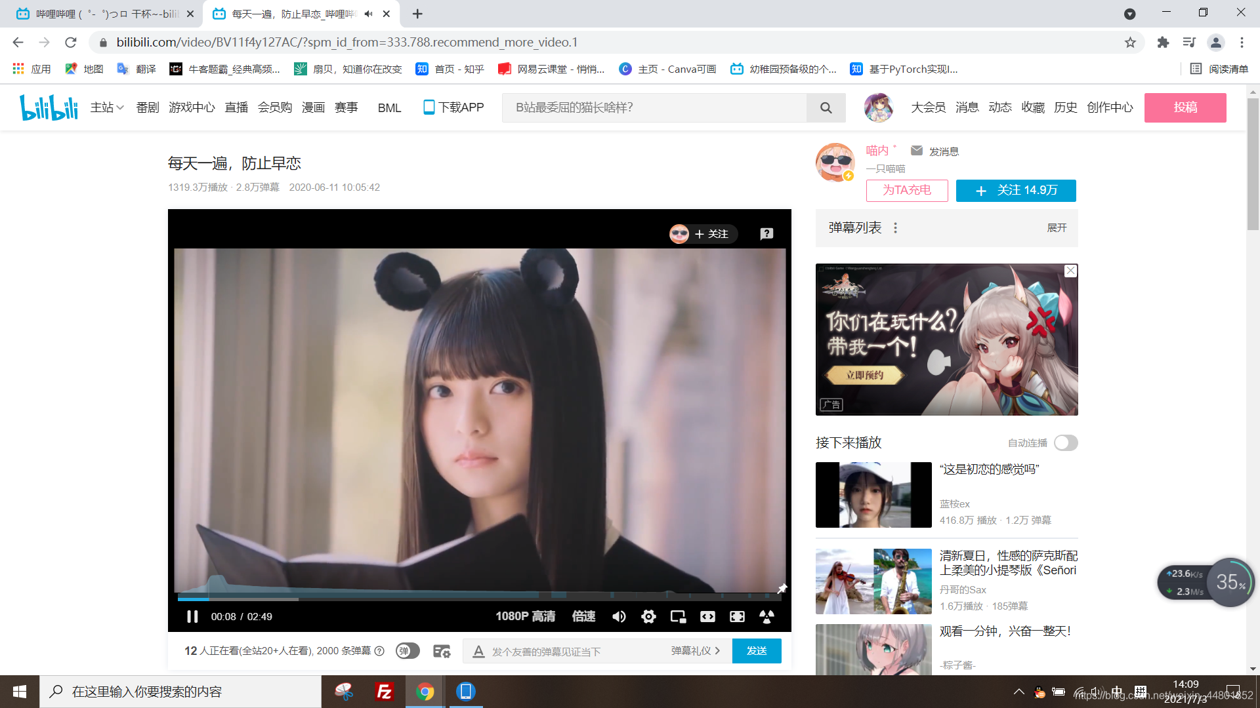
Task: Seek using the video progress bar
Action: 479,599
